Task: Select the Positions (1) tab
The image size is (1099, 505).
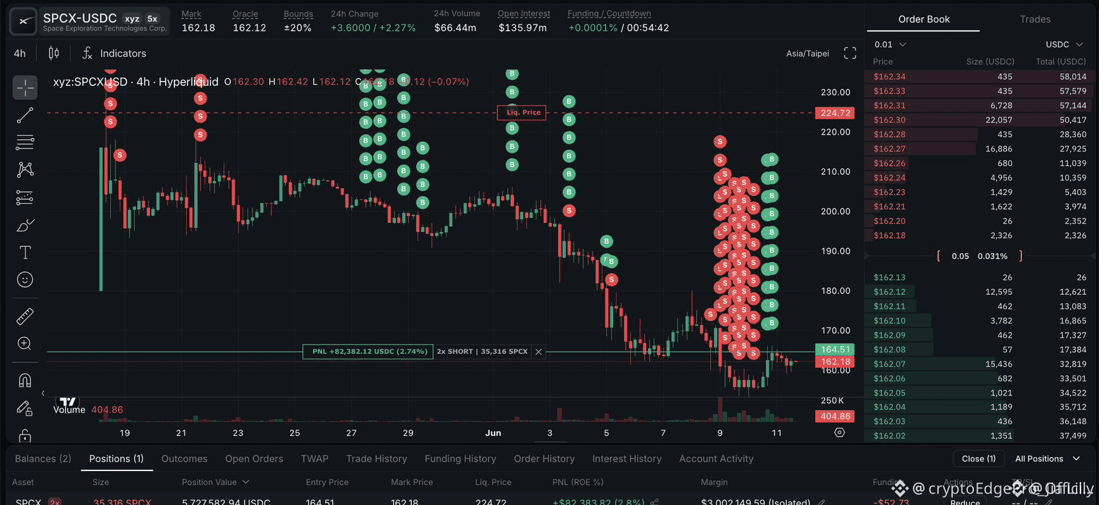Action: pyautogui.click(x=116, y=459)
